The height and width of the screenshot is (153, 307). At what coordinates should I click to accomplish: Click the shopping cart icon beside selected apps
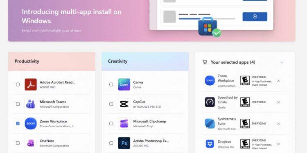tap(205, 62)
